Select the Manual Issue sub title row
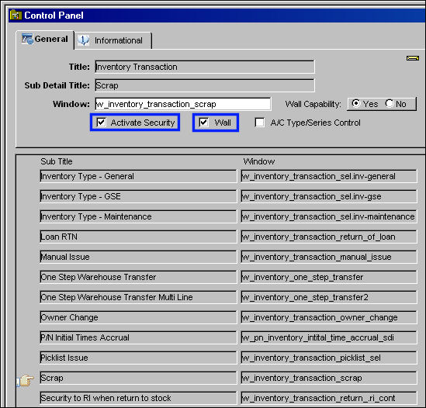The width and height of the screenshot is (426, 408). 138,257
